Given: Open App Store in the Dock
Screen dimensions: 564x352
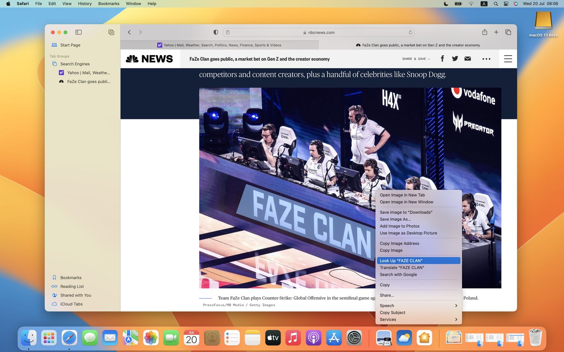Looking at the screenshot, I should 334,338.
